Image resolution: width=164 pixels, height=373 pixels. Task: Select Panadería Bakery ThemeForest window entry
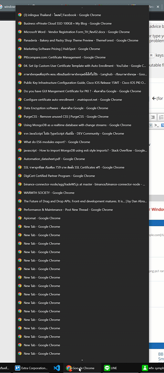(82, 40)
